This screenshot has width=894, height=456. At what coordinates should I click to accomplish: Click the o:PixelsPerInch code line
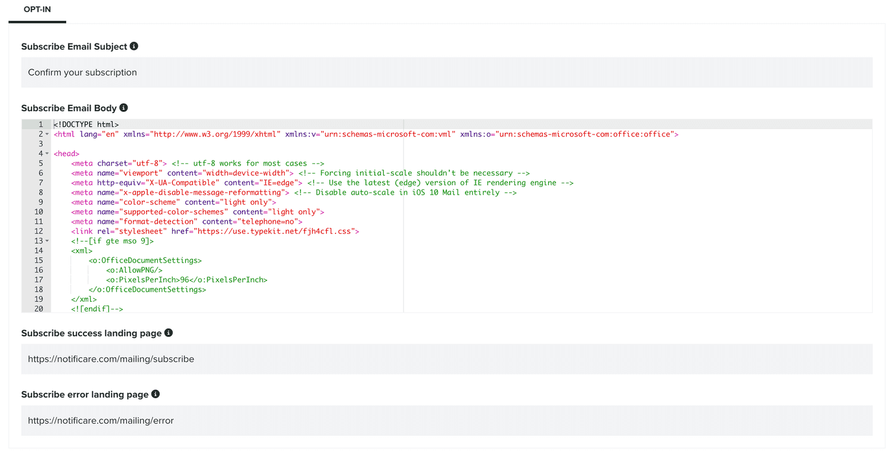187,280
